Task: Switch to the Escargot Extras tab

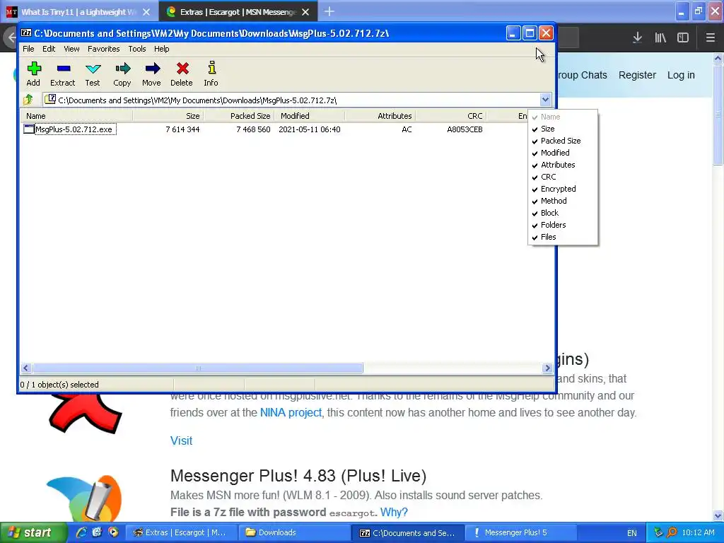Action: point(238,12)
